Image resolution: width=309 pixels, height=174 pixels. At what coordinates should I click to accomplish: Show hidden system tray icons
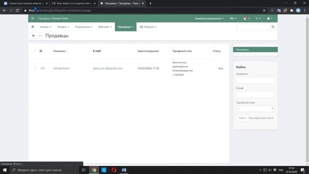click(x=260, y=170)
